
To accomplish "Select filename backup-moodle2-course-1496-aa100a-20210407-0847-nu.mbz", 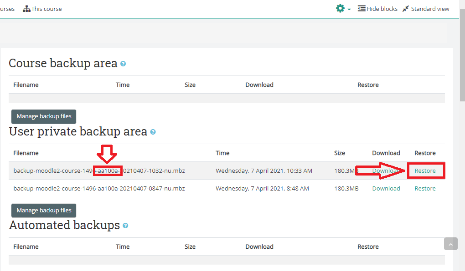I will [x=99, y=188].
